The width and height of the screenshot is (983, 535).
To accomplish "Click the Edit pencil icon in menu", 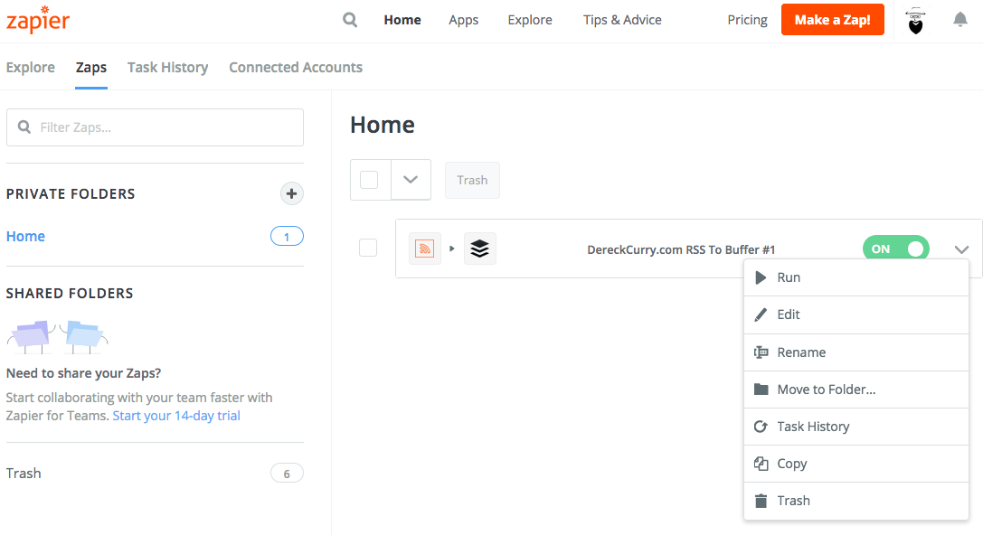I will [x=761, y=314].
